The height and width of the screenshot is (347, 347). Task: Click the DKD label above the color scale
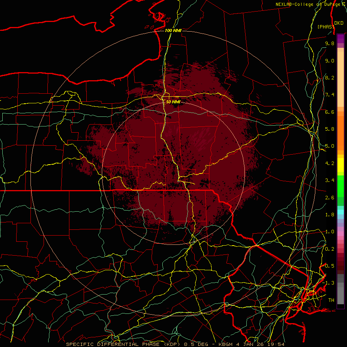pos(339,23)
